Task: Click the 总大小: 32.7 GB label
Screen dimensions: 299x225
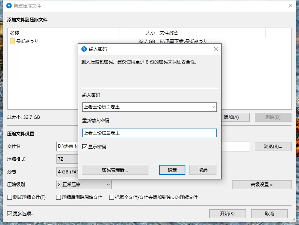Action: [24, 117]
